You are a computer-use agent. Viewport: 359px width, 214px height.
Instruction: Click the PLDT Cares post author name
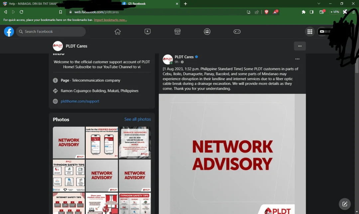tap(184, 57)
